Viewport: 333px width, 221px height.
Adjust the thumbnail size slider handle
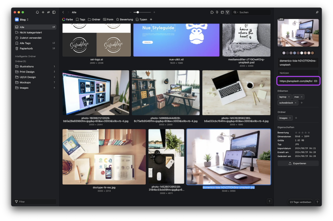click(138, 12)
